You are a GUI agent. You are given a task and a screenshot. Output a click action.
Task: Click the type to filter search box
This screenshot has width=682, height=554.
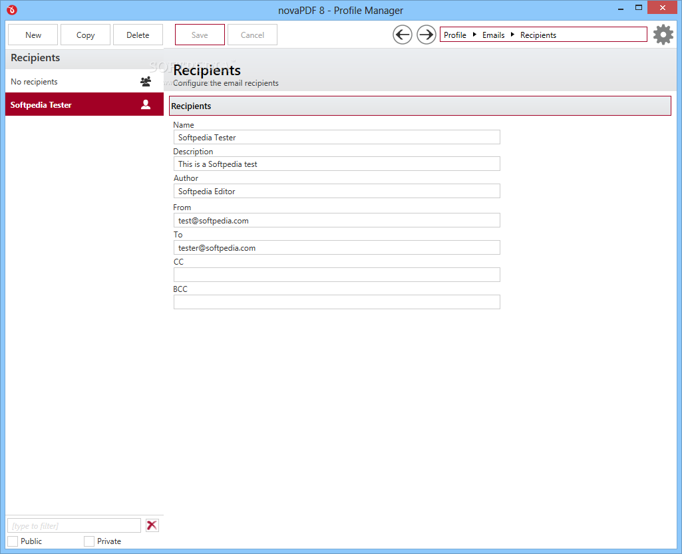click(x=74, y=525)
